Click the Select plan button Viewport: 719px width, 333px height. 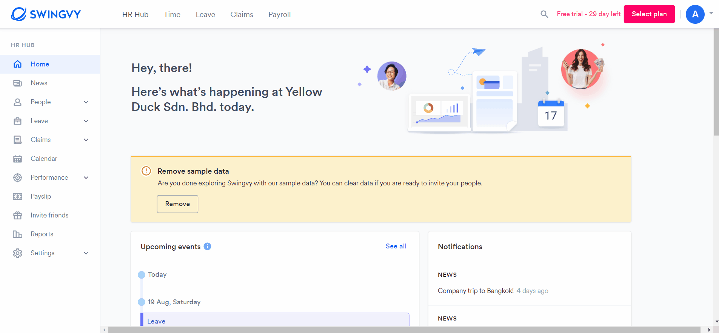(x=649, y=14)
